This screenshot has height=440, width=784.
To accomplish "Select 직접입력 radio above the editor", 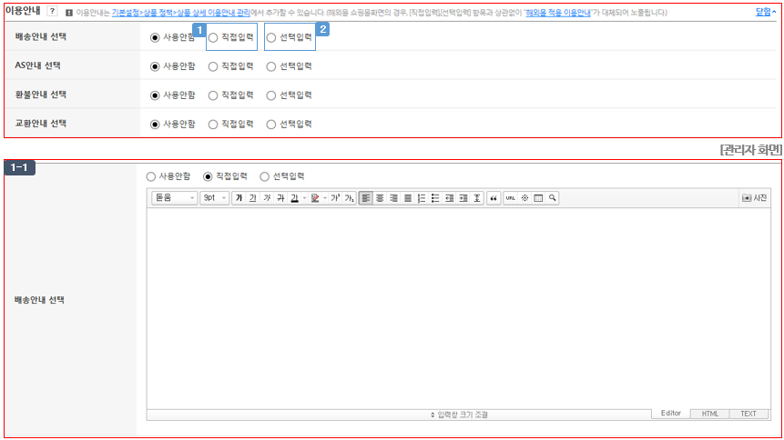I will pyautogui.click(x=208, y=176).
